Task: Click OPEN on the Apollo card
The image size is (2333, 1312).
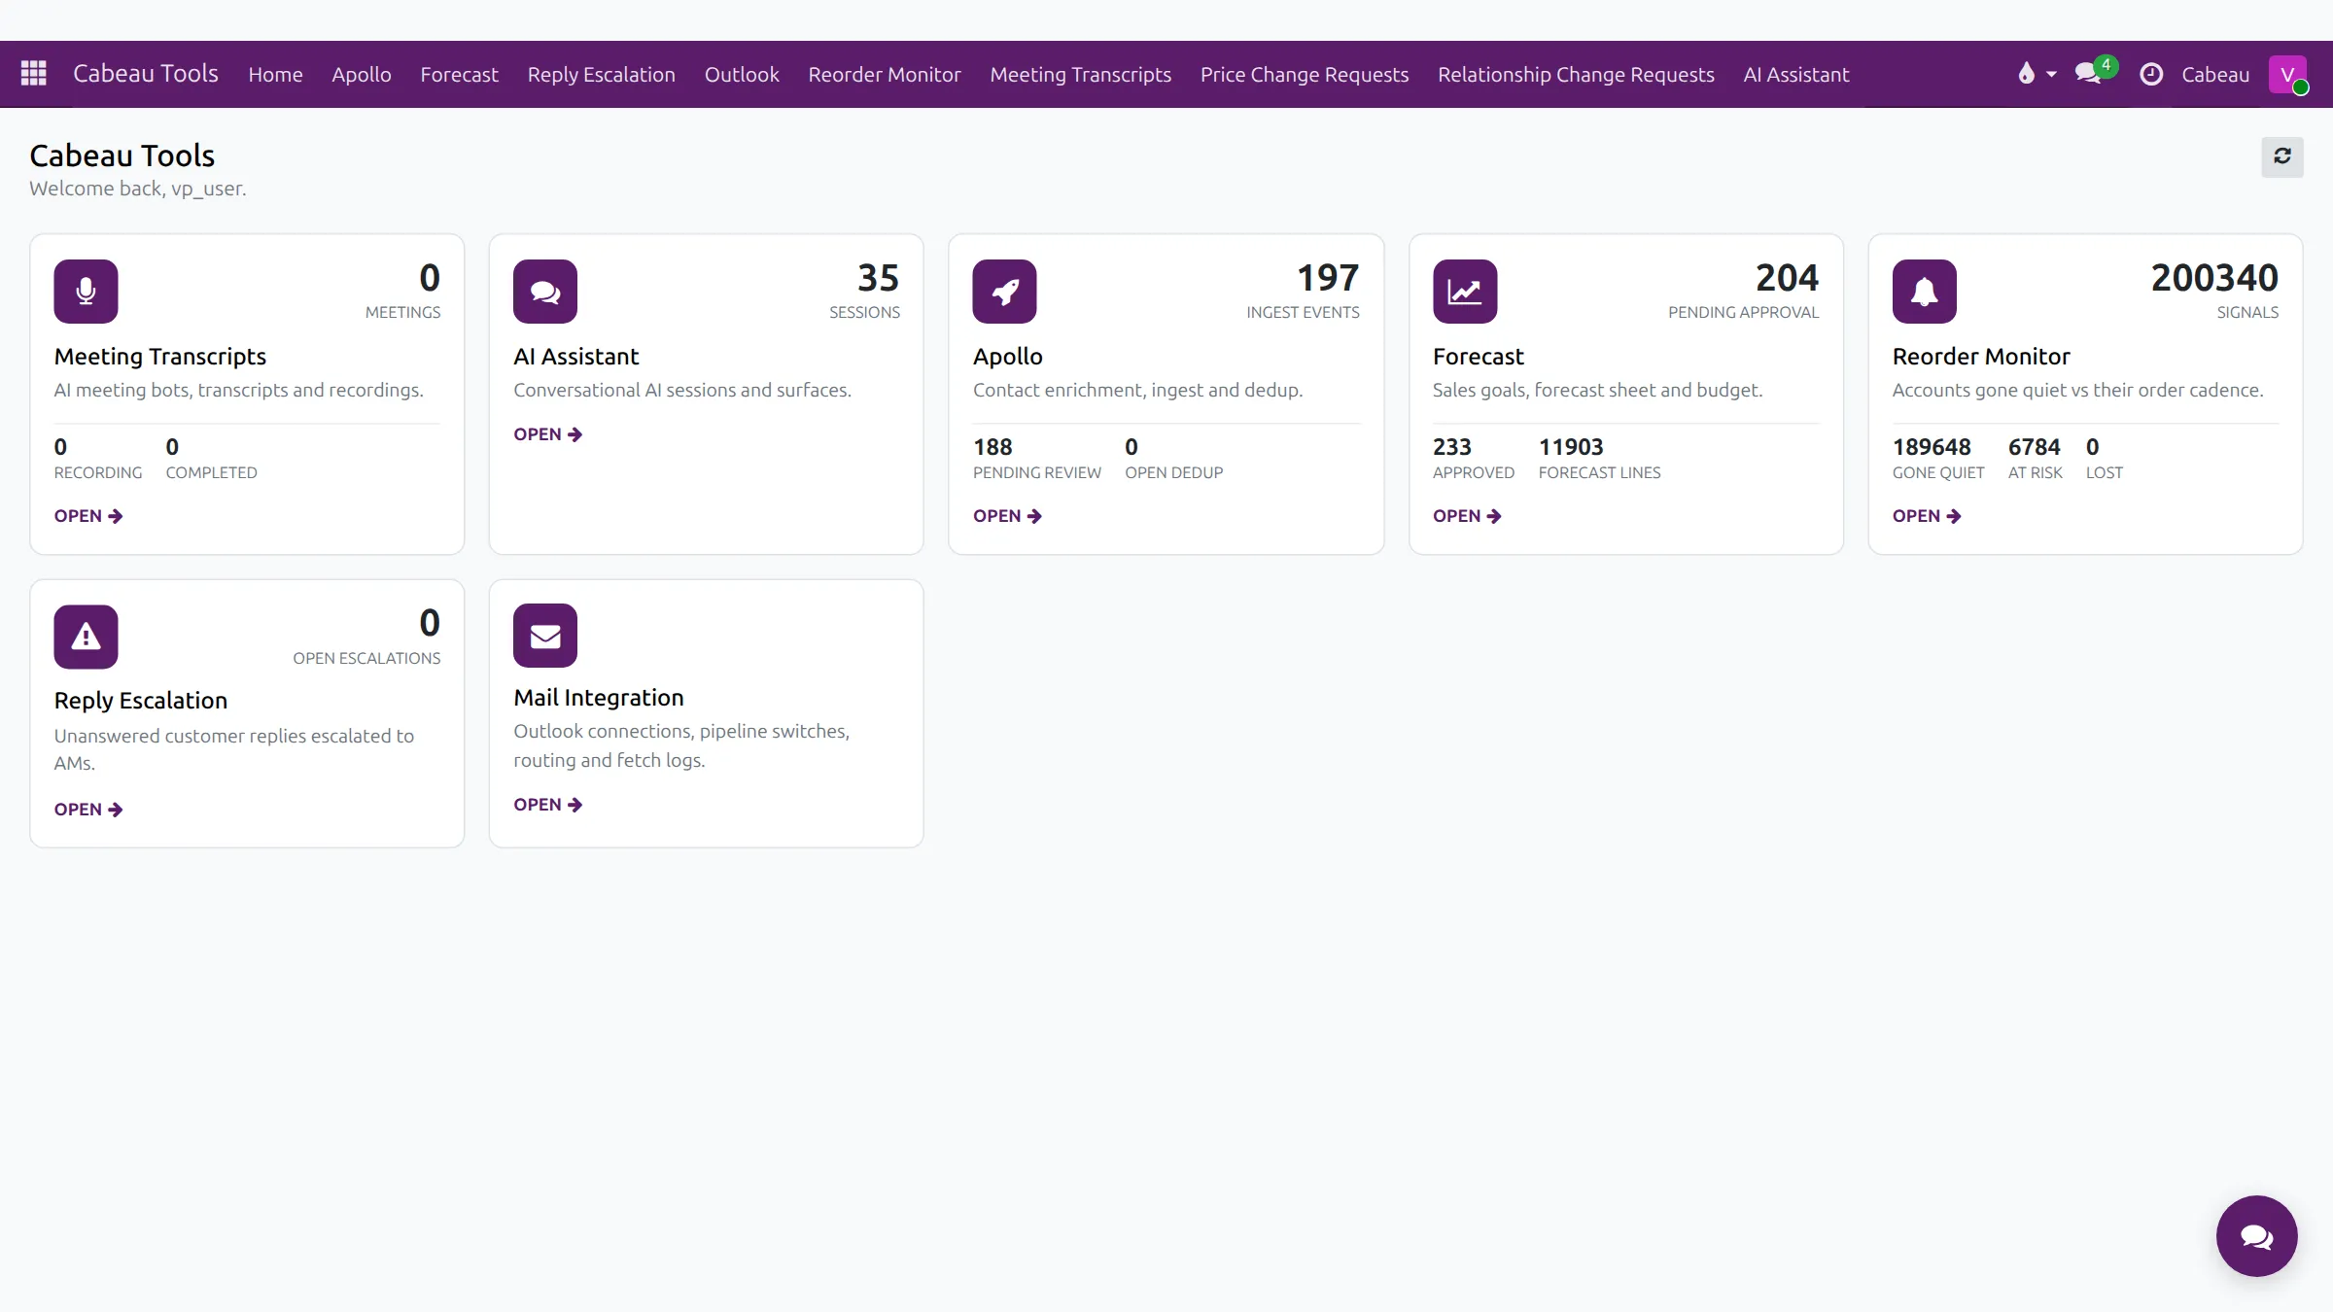Action: point(1007,516)
